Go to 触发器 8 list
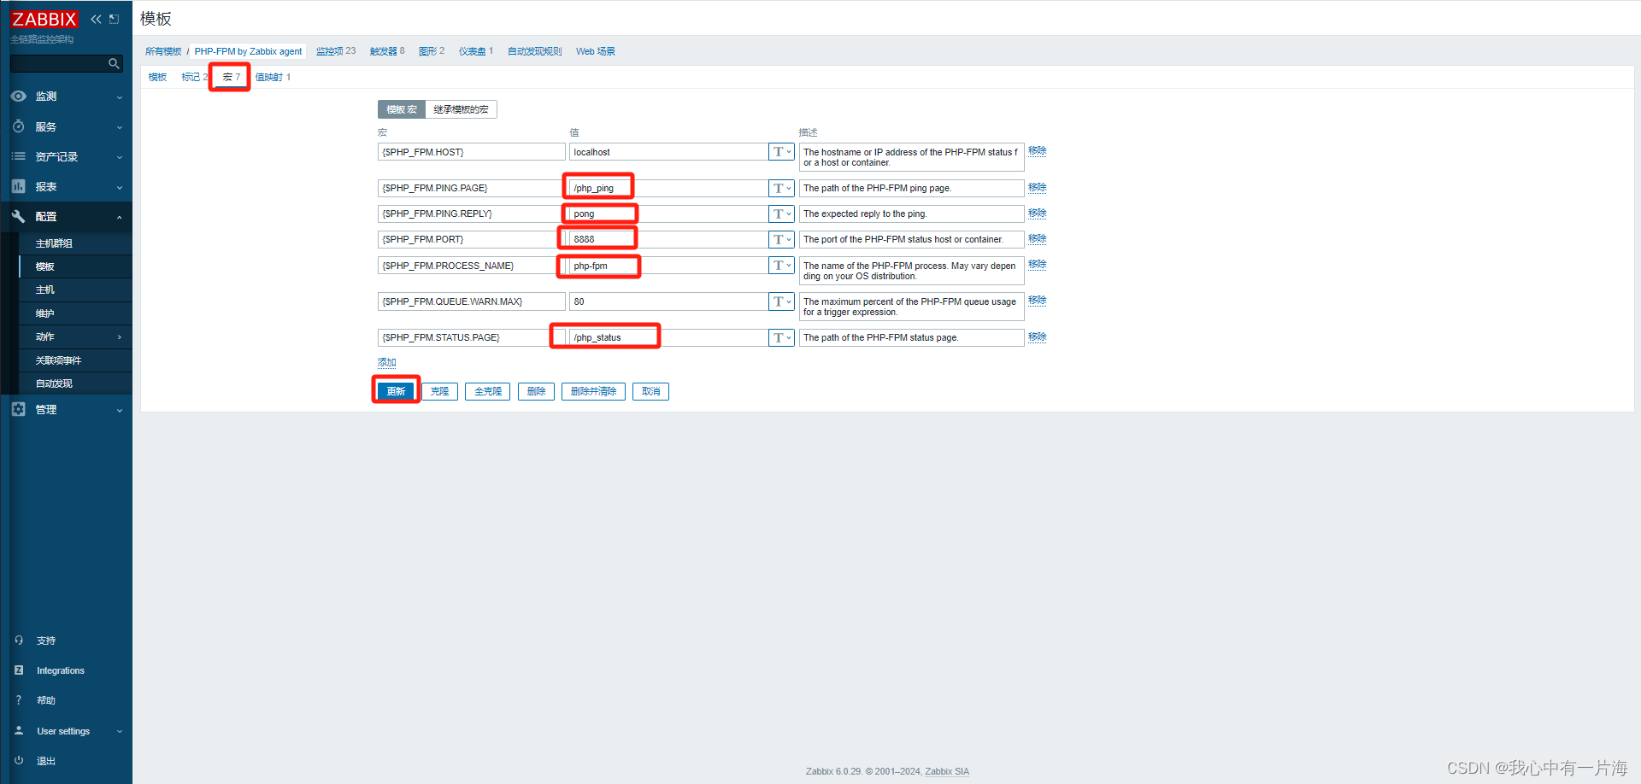Viewport: 1641px width, 784px height. coord(387,51)
